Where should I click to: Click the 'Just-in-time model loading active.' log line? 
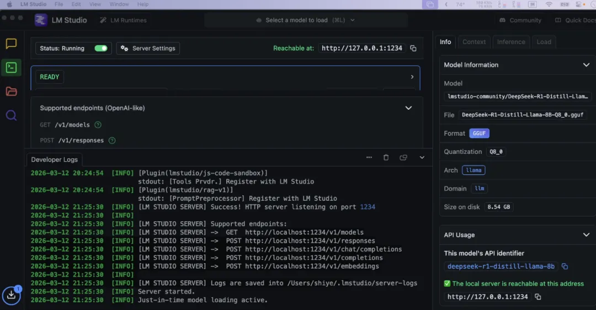(x=203, y=300)
